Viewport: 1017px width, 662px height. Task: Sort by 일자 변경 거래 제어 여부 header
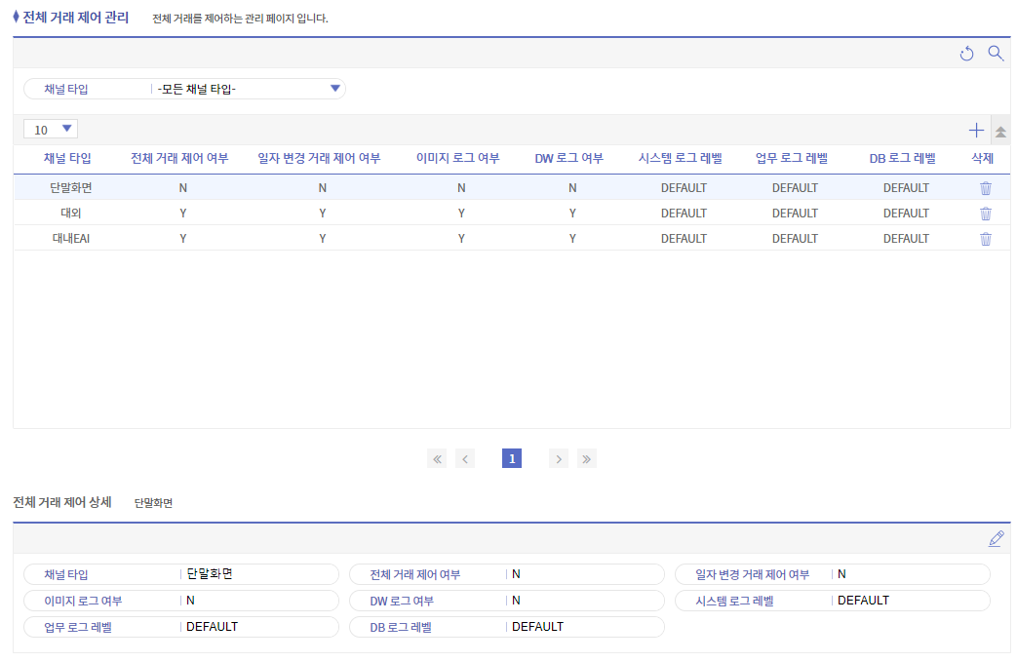(x=319, y=158)
